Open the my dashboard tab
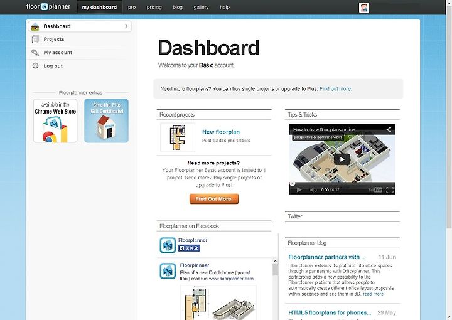This screenshot has width=452, height=320. click(x=99, y=7)
